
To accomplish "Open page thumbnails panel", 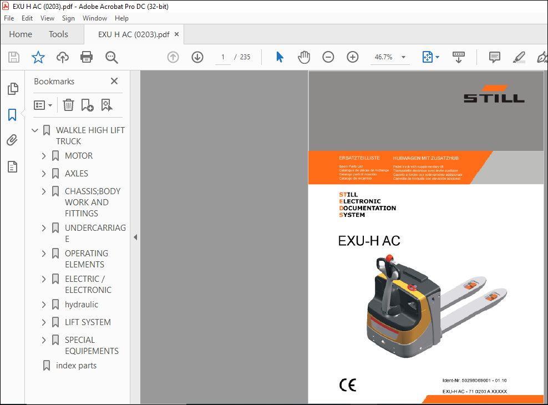I will click(13, 89).
